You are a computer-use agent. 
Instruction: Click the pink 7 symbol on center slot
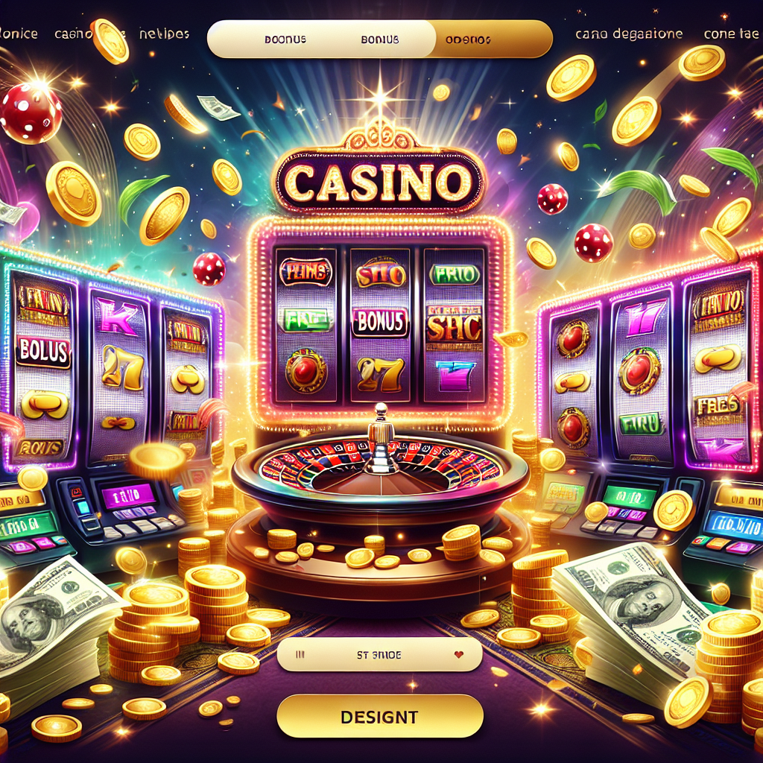[x=455, y=376]
